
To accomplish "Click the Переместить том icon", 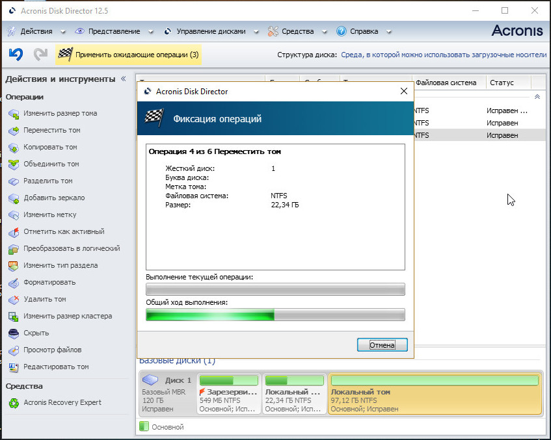I will click(x=14, y=131).
